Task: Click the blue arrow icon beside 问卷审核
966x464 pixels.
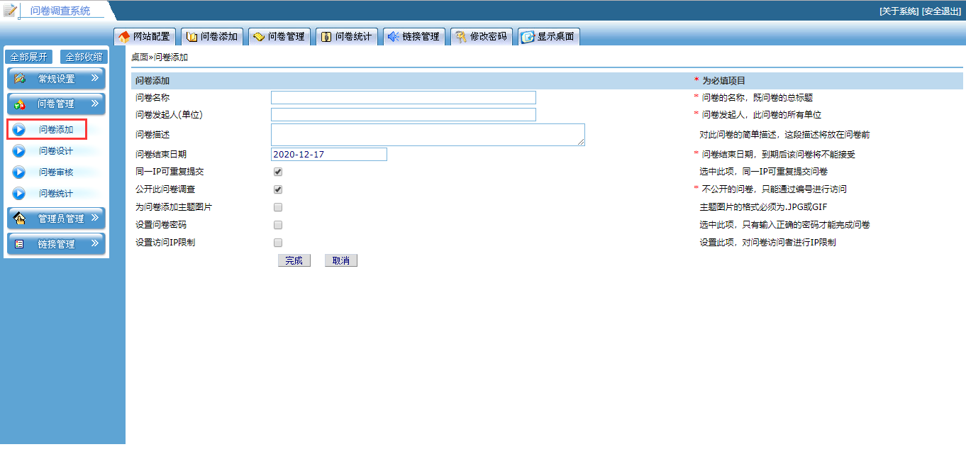Action: coord(19,172)
